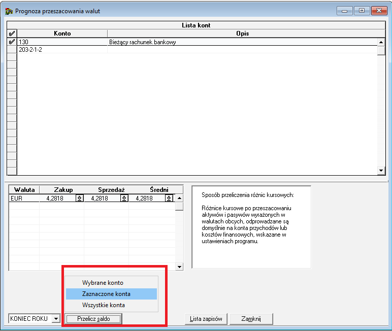Uncheck the mark for account 130
The height and width of the screenshot is (331, 392).
12,42
